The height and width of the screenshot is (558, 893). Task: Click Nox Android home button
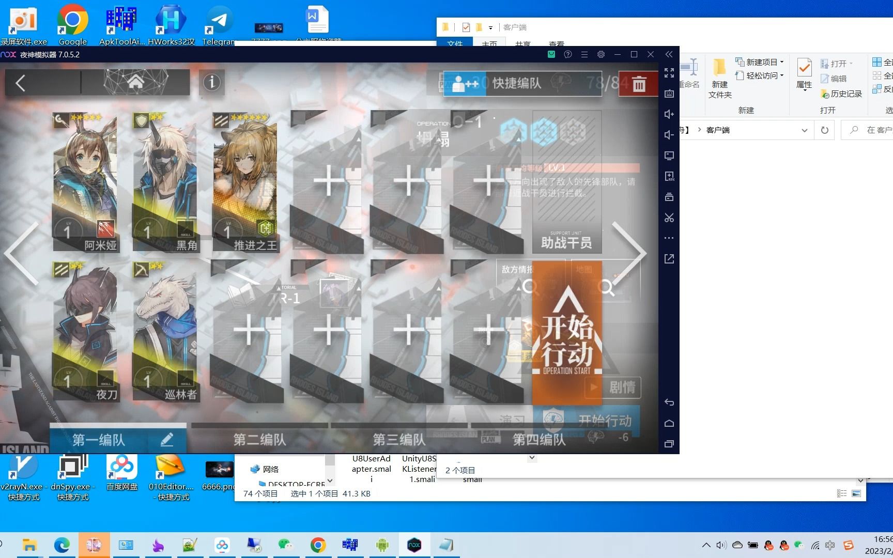click(x=669, y=423)
